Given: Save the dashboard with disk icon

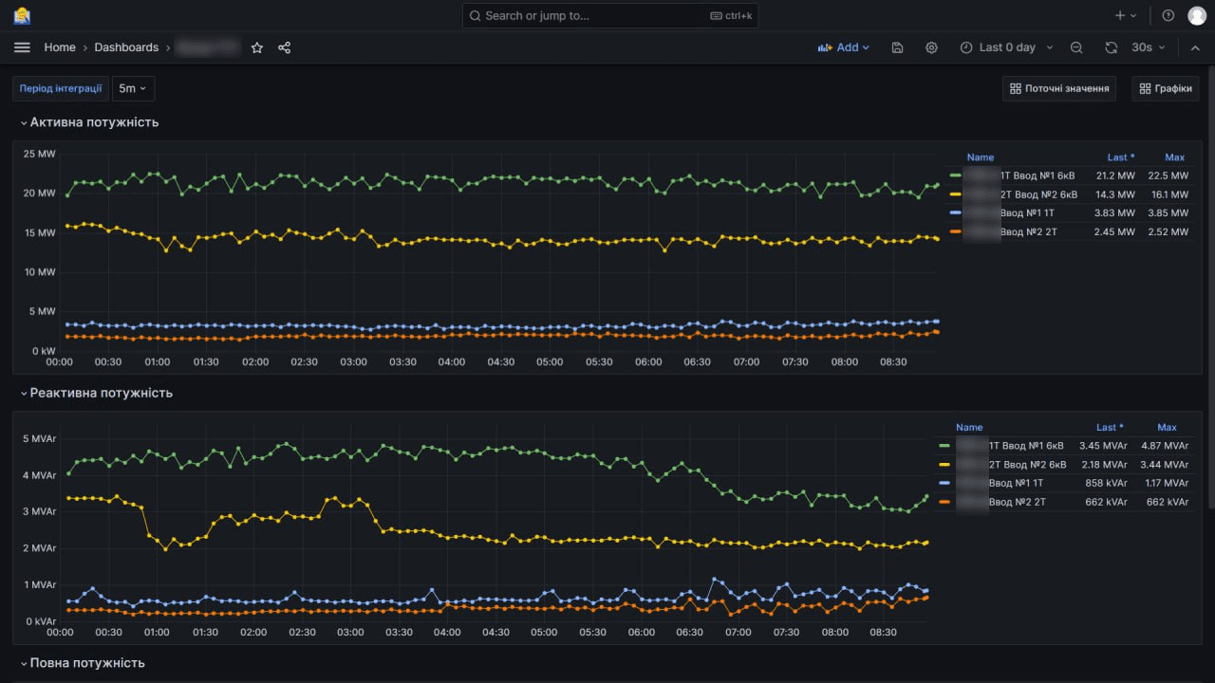Looking at the screenshot, I should (897, 47).
